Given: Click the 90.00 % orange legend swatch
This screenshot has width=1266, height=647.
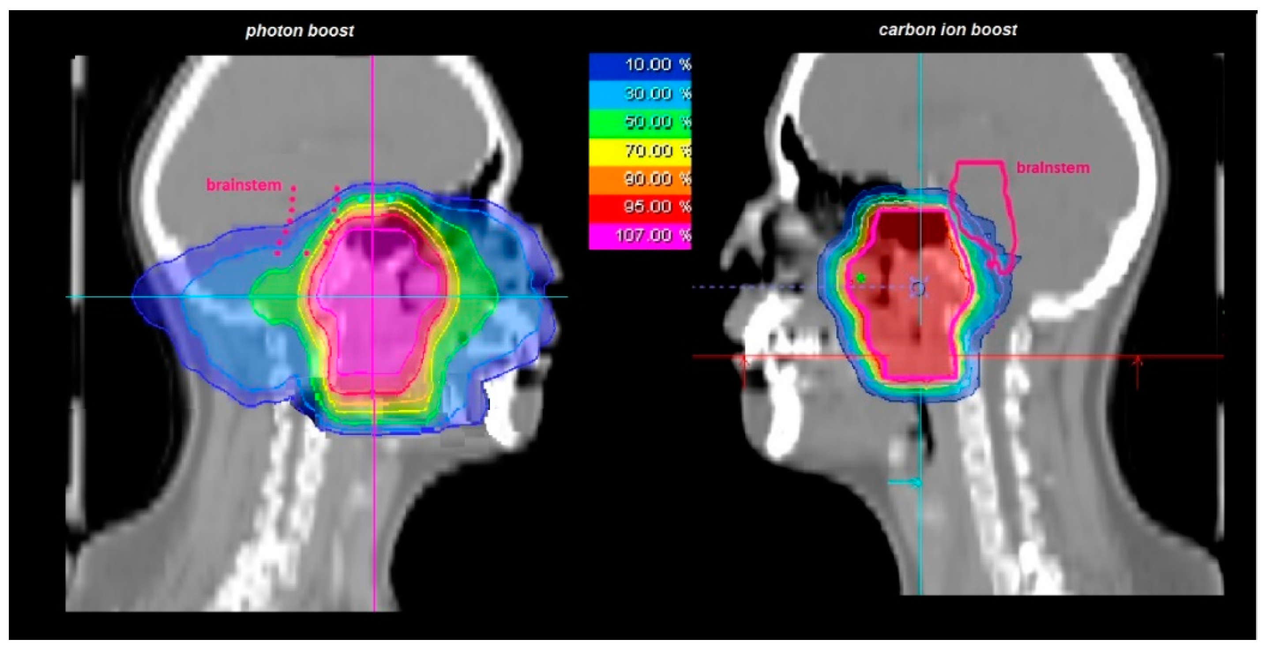Looking at the screenshot, I should point(639,179).
